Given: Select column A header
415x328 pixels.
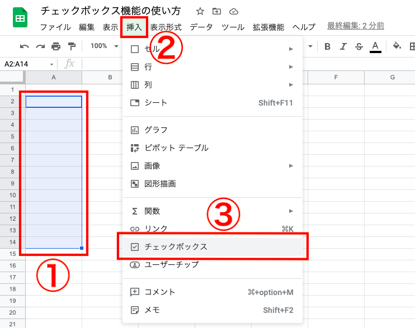Looking at the screenshot, I should click(x=54, y=77).
